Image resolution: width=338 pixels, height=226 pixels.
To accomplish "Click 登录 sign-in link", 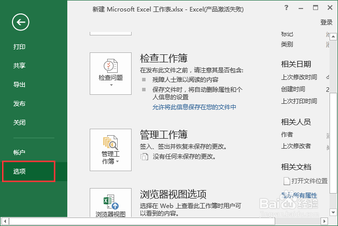I will coord(327,22).
